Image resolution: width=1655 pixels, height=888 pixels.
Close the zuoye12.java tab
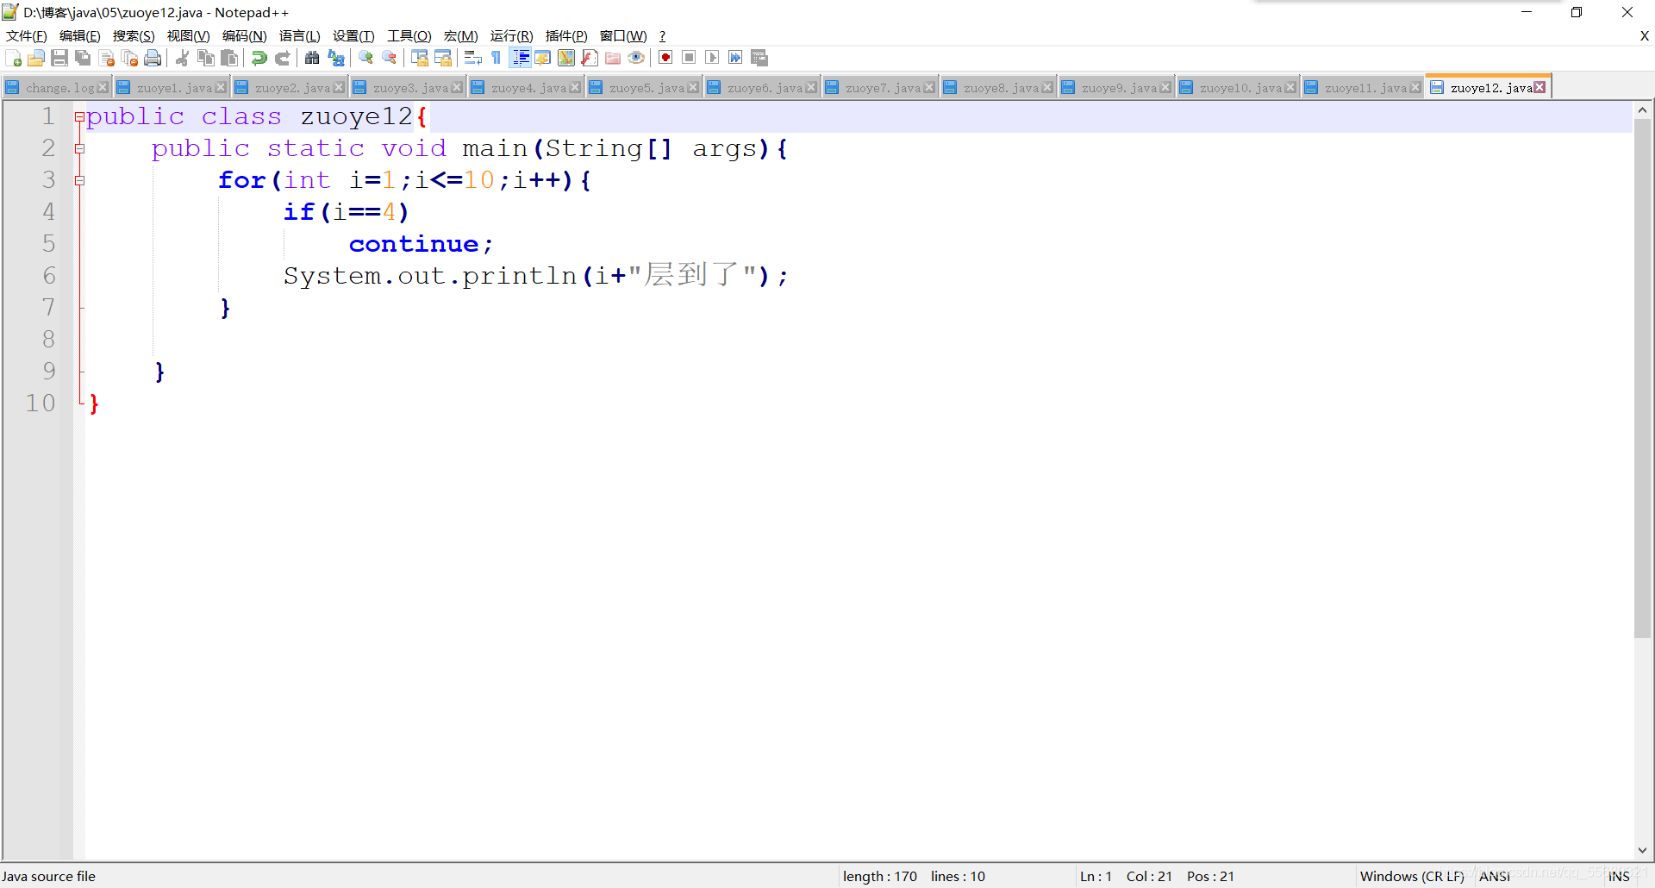click(x=1539, y=88)
